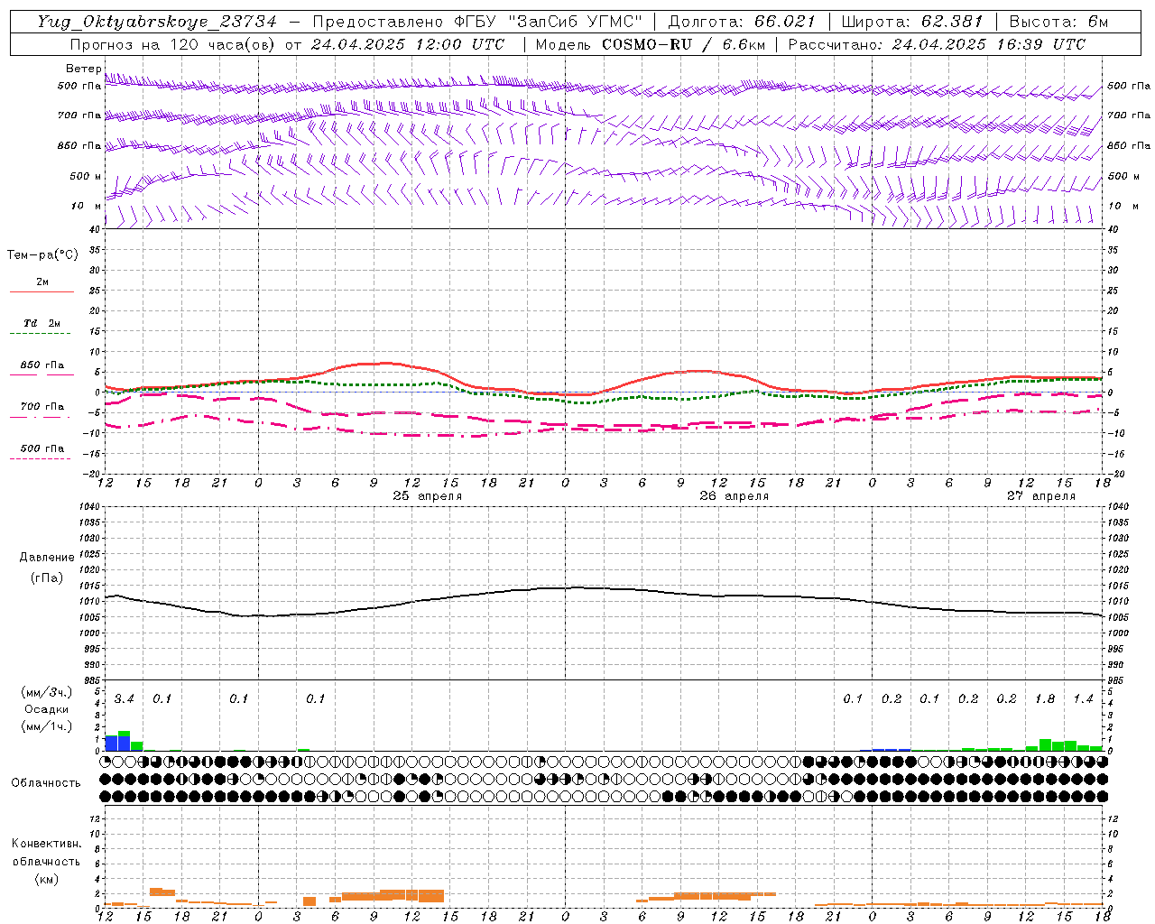Click the 3.4 precipitation total value
Screen dimensions: 1155x924
point(125,699)
